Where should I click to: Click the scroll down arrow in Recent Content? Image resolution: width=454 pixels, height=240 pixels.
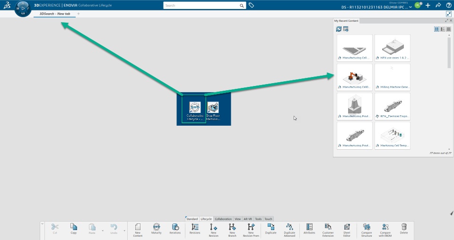pos(449,149)
